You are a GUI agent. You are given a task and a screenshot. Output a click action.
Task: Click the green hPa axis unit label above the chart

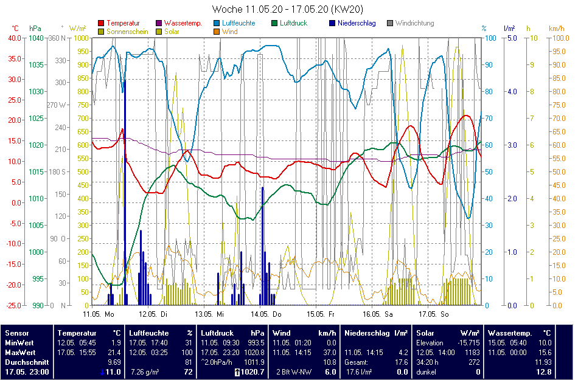pos(35,29)
